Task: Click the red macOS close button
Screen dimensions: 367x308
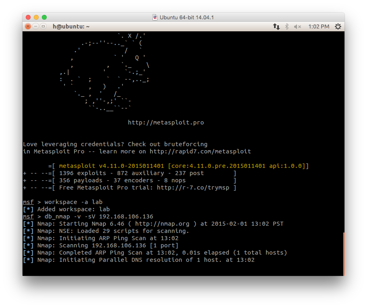Action: pos(28,17)
